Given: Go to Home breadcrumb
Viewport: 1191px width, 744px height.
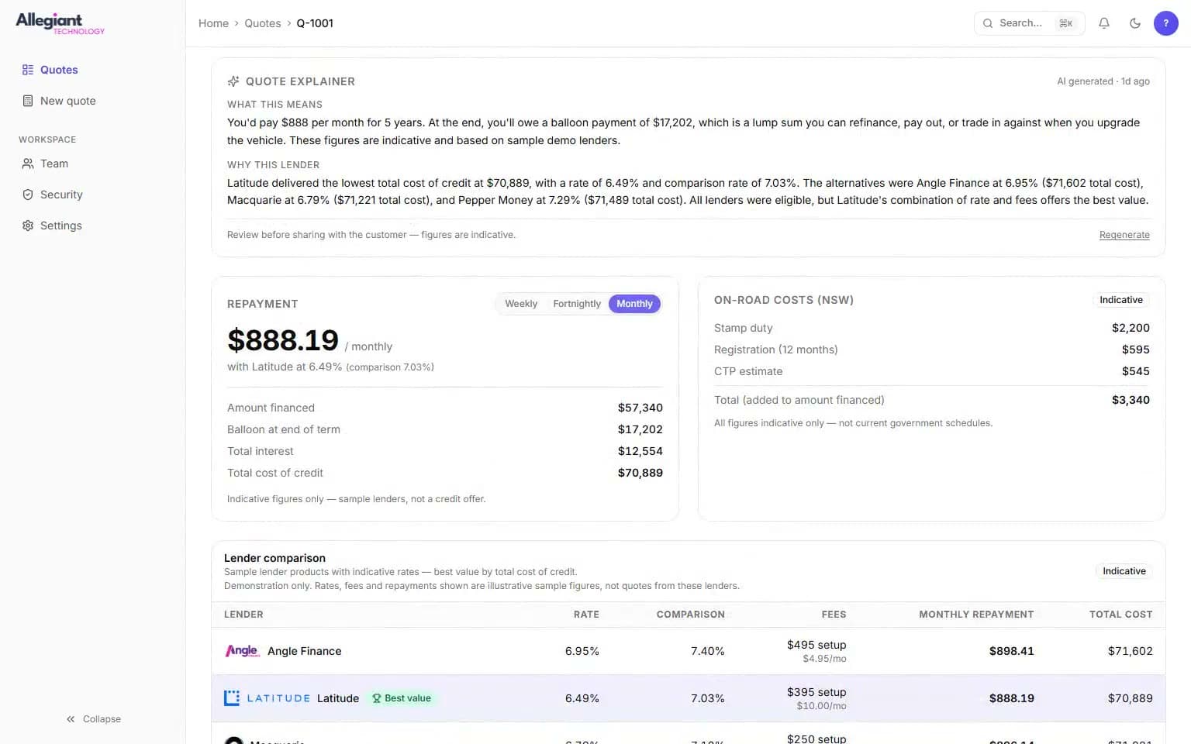Looking at the screenshot, I should 213,23.
